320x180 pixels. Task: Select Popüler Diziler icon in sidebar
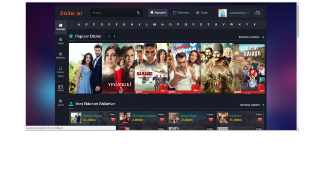61,71
